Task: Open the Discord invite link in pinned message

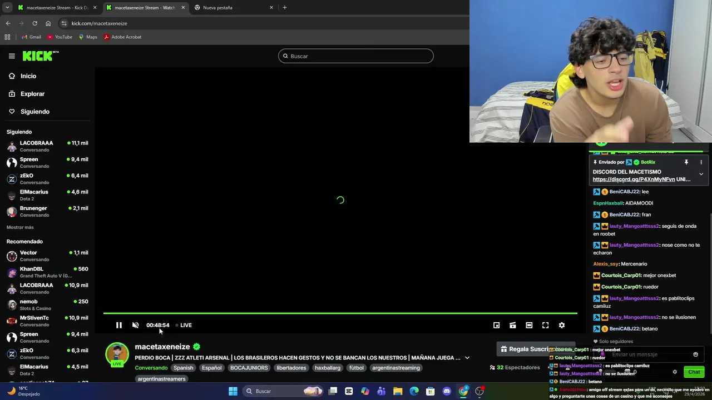Action: [634, 179]
